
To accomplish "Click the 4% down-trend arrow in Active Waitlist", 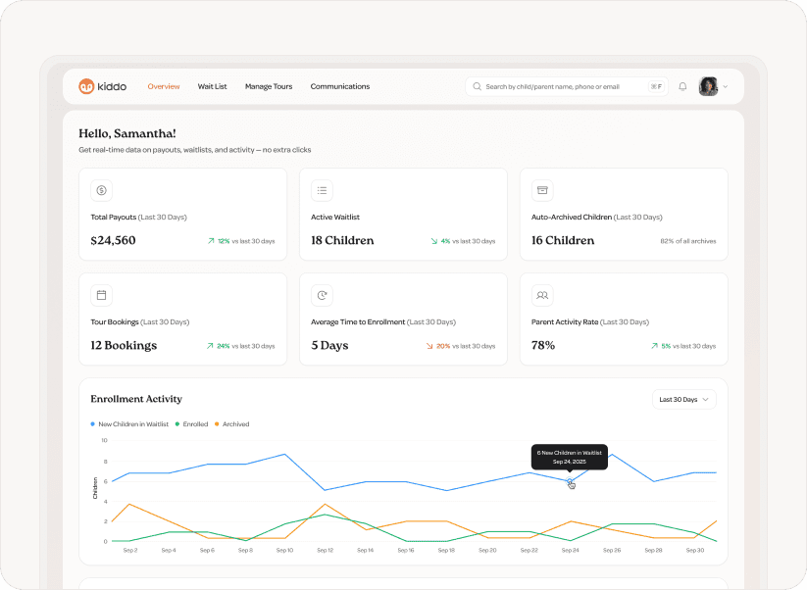I will coord(434,241).
